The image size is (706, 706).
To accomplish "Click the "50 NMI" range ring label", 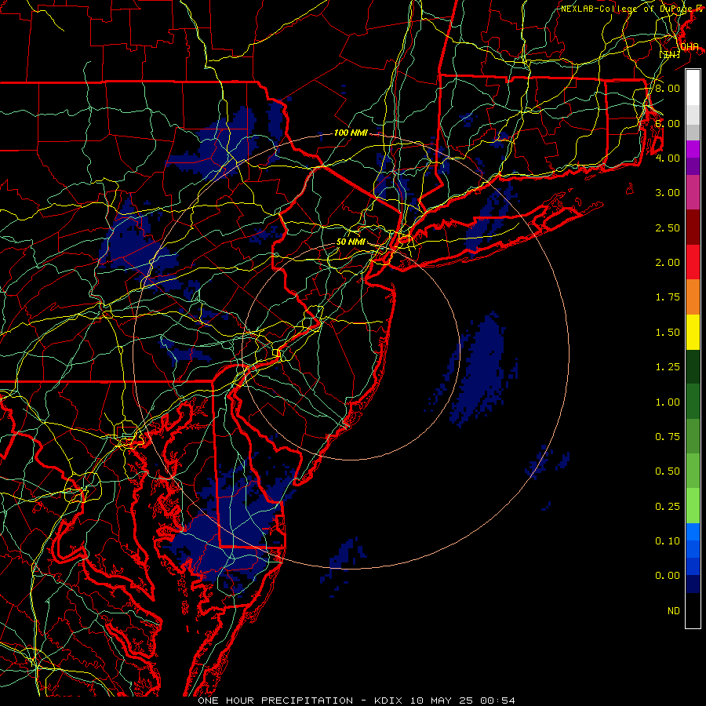I will [351, 242].
